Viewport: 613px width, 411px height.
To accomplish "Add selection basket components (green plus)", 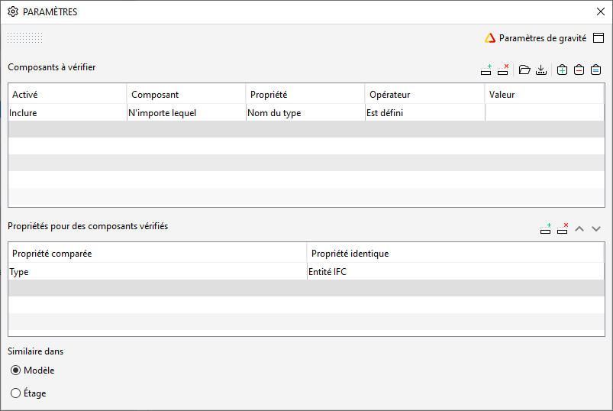I will click(562, 70).
